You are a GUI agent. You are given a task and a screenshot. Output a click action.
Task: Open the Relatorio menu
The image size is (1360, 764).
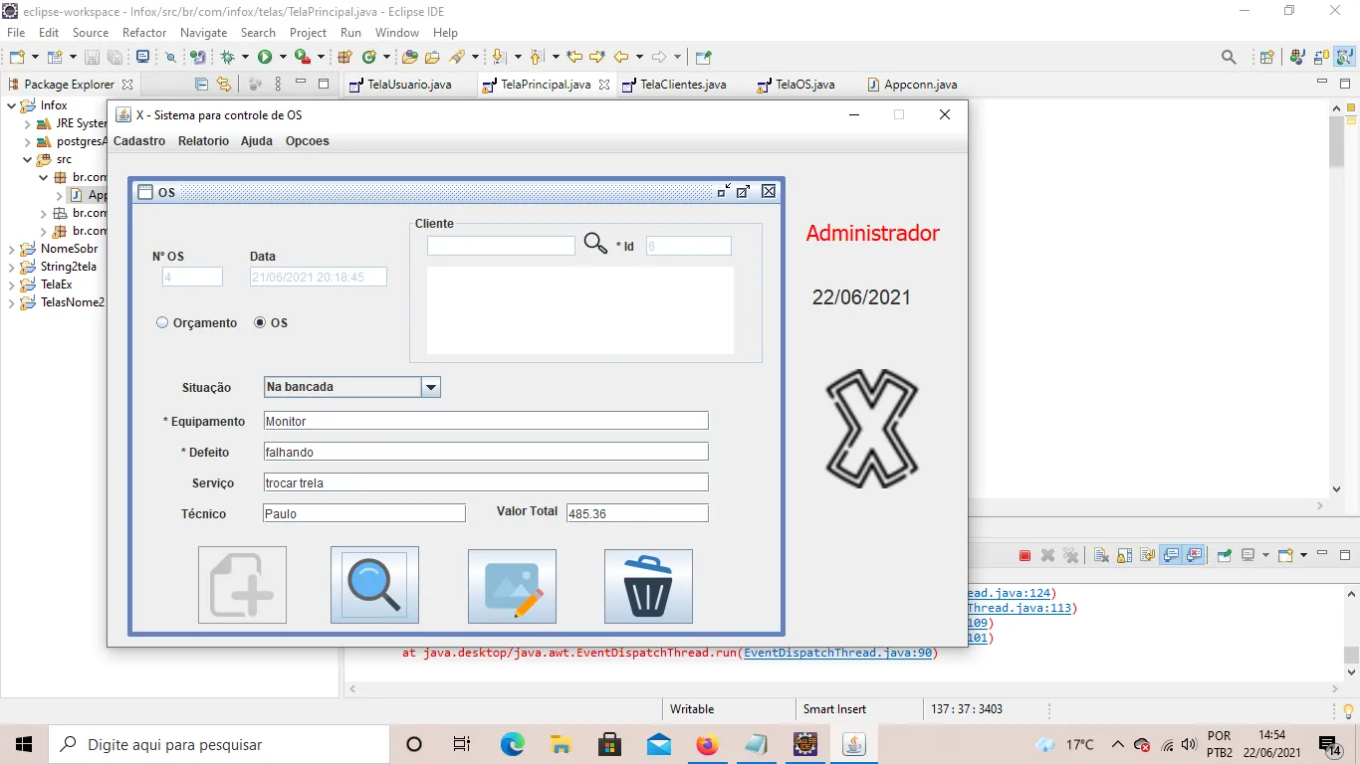tap(203, 141)
